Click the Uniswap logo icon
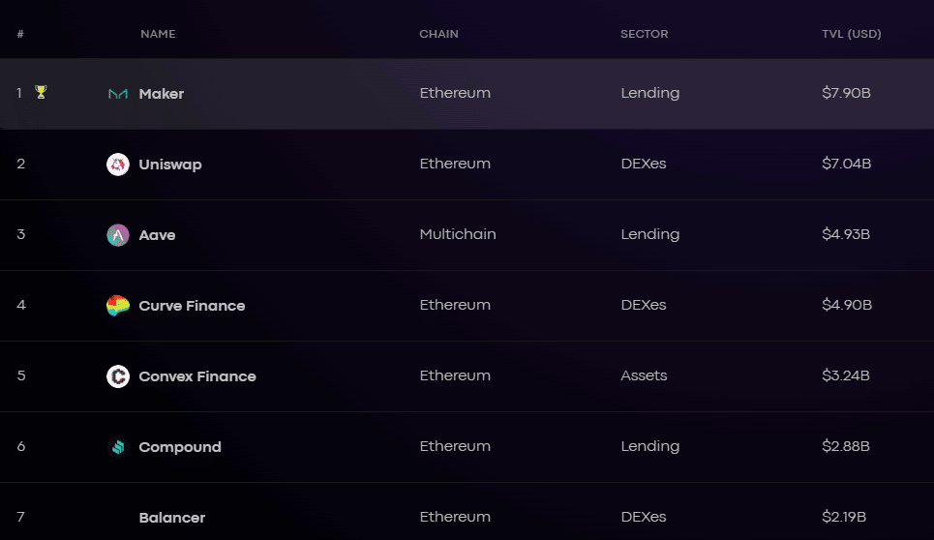 point(118,165)
